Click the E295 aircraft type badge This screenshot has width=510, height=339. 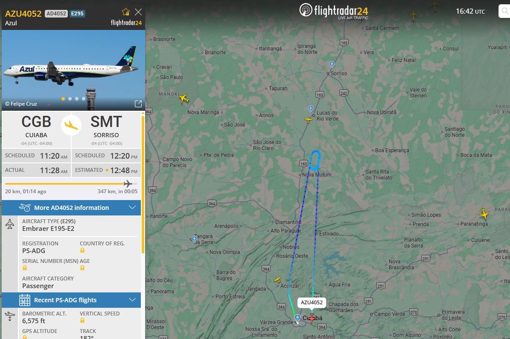point(77,13)
